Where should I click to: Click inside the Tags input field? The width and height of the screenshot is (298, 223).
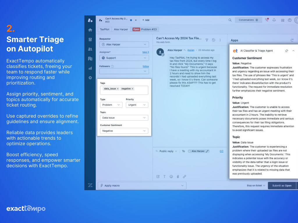pos(124,90)
